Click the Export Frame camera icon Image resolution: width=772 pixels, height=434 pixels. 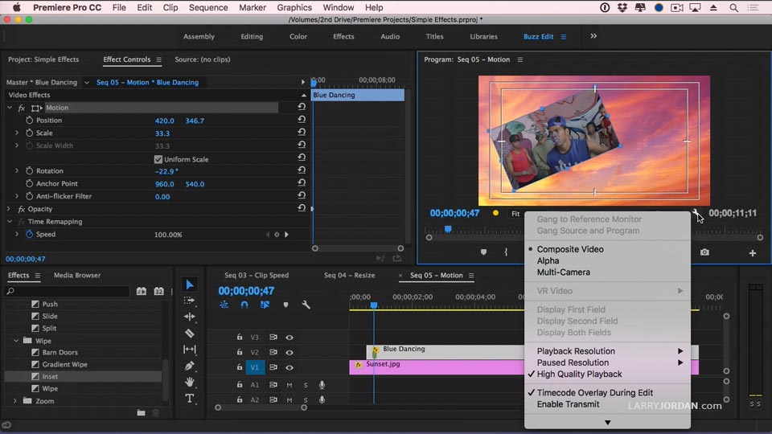(x=704, y=252)
